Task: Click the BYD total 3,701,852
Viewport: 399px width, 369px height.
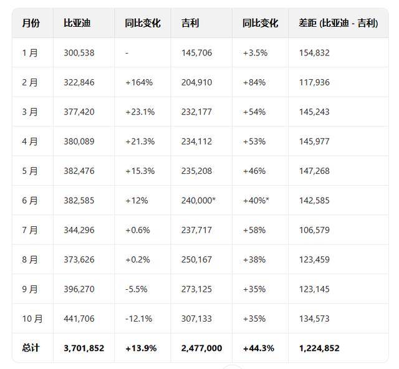Action: (x=84, y=348)
